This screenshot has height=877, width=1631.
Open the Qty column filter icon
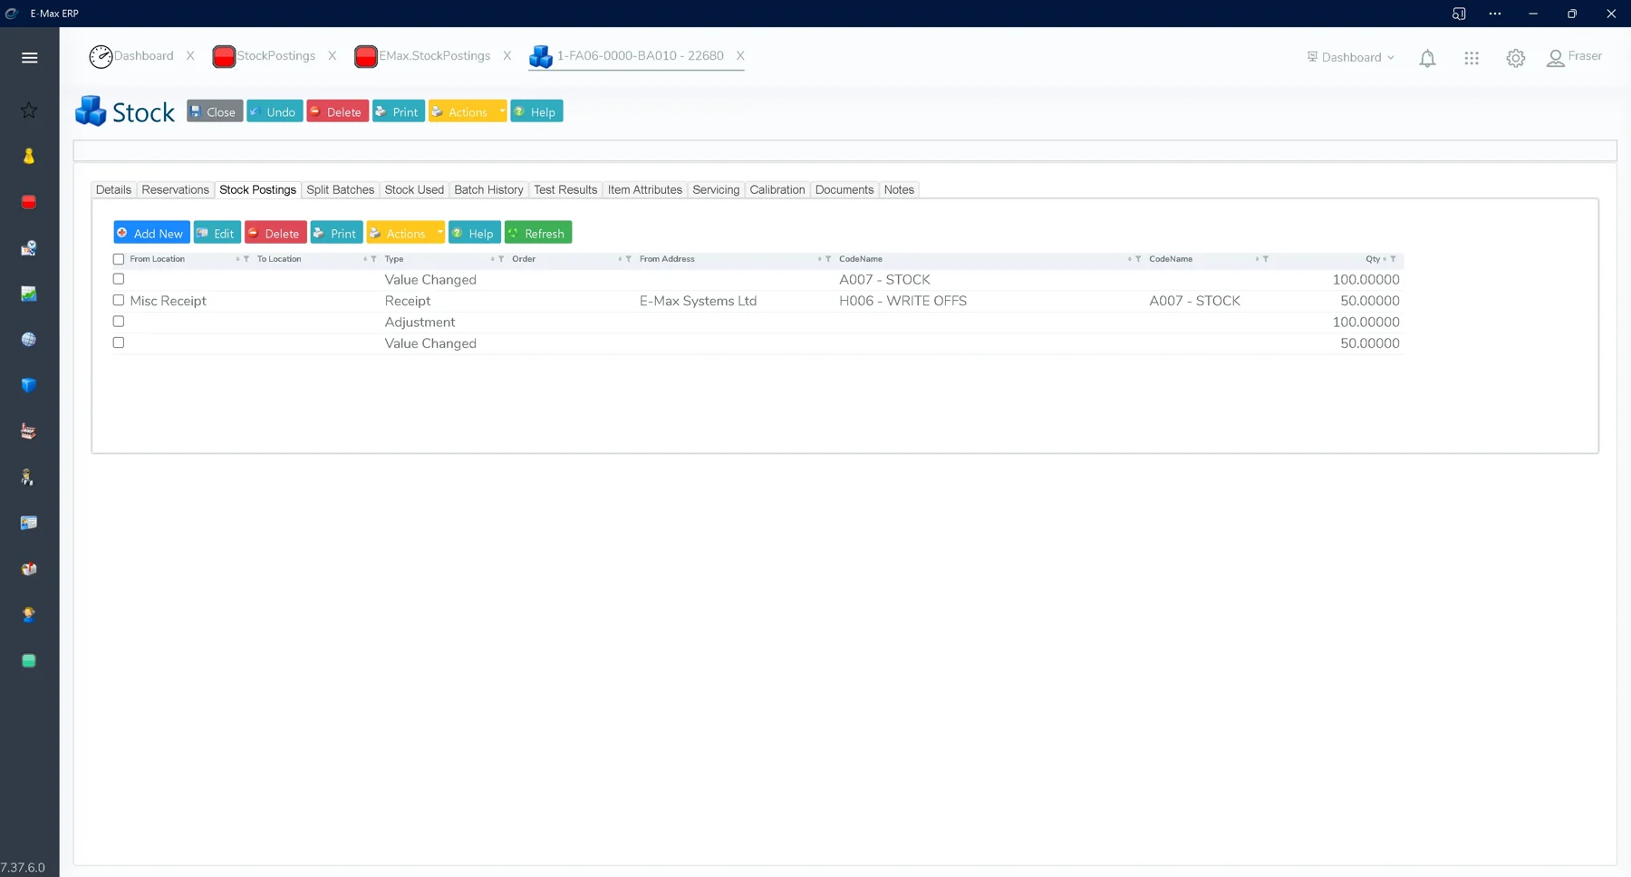1394,259
